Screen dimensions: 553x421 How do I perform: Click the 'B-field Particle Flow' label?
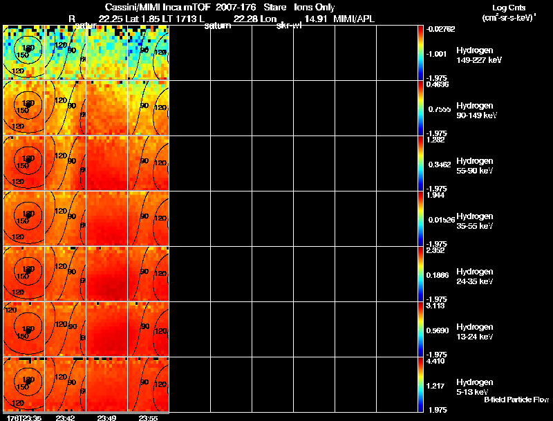(516, 400)
